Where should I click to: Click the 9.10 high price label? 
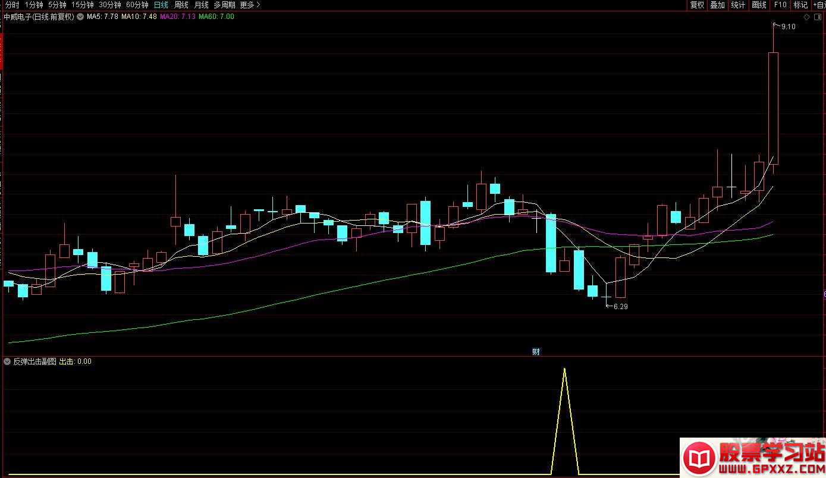(788, 27)
